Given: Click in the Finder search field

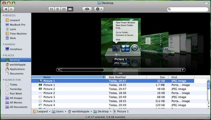Looking at the screenshot, I should [188, 9].
